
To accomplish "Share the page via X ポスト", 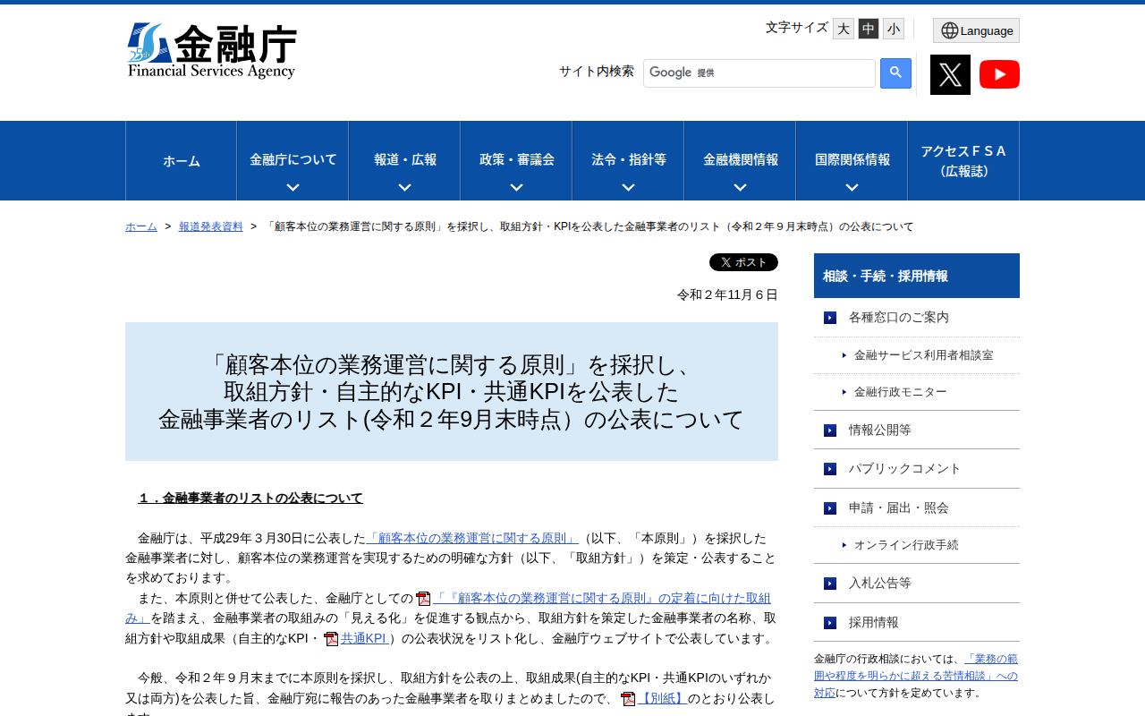I will tap(742, 261).
